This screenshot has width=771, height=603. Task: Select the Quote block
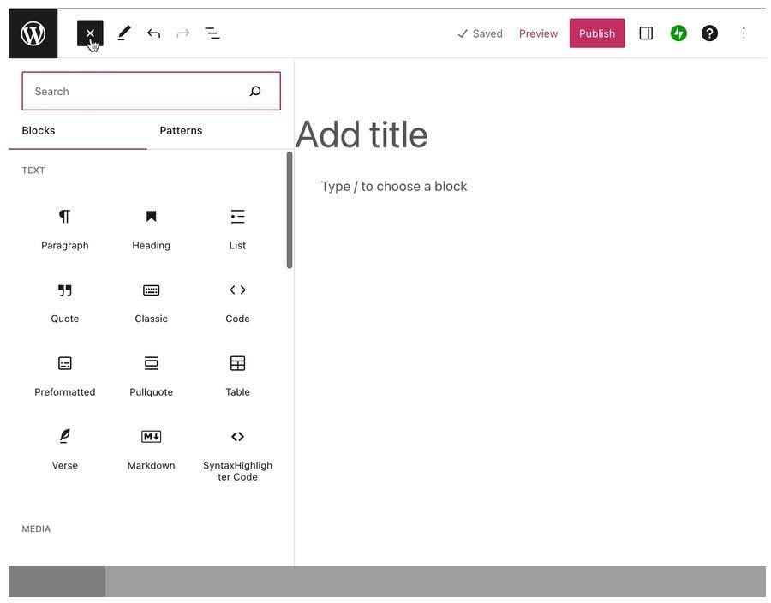pos(63,299)
